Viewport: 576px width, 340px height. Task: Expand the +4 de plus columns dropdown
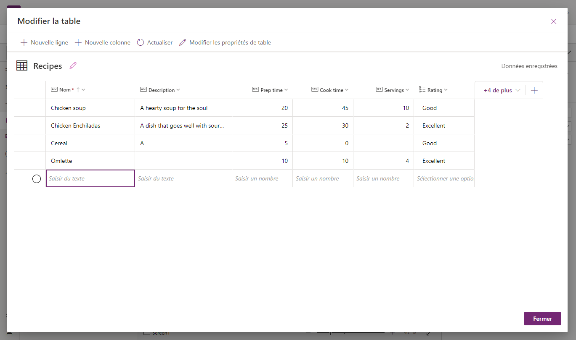click(502, 90)
